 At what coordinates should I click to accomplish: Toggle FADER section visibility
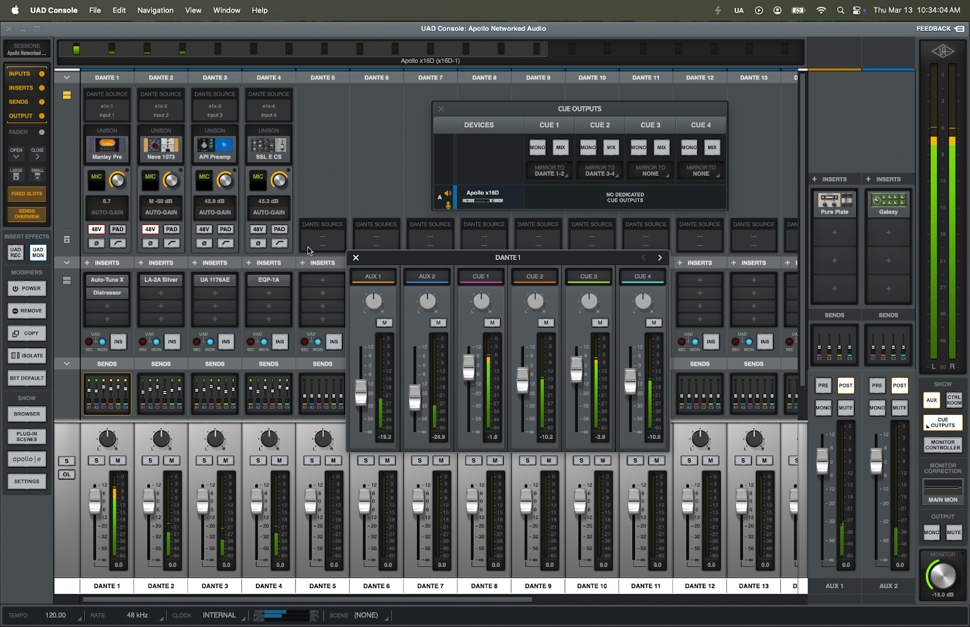26,132
